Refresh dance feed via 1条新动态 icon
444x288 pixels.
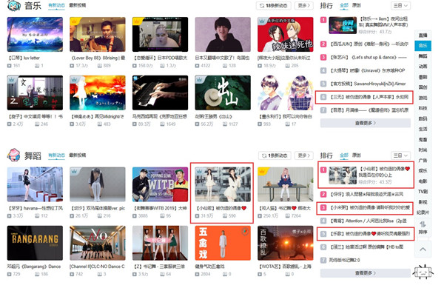click(264, 155)
